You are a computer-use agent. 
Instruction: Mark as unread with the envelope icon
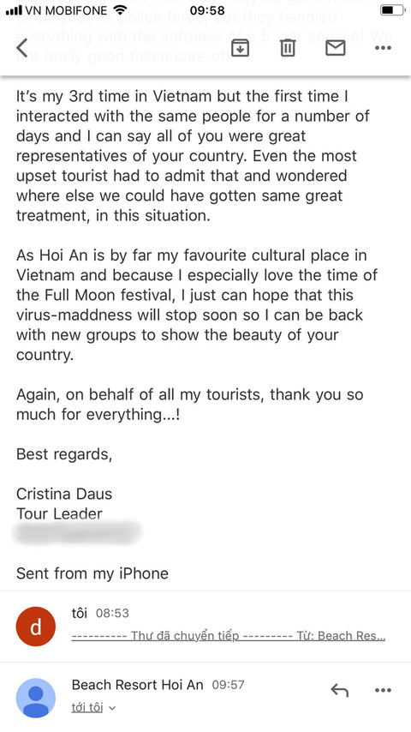pos(336,48)
